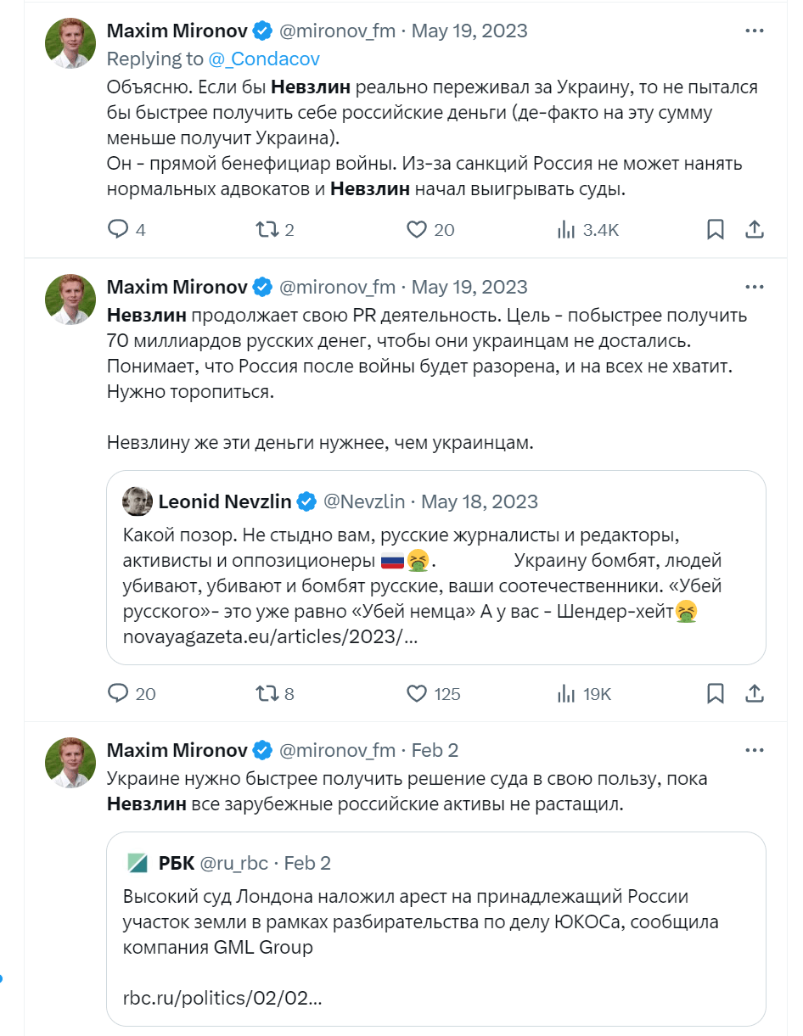Bookmark the tweet quoting Nevzlin
This screenshot has width=803, height=1036.
click(715, 693)
